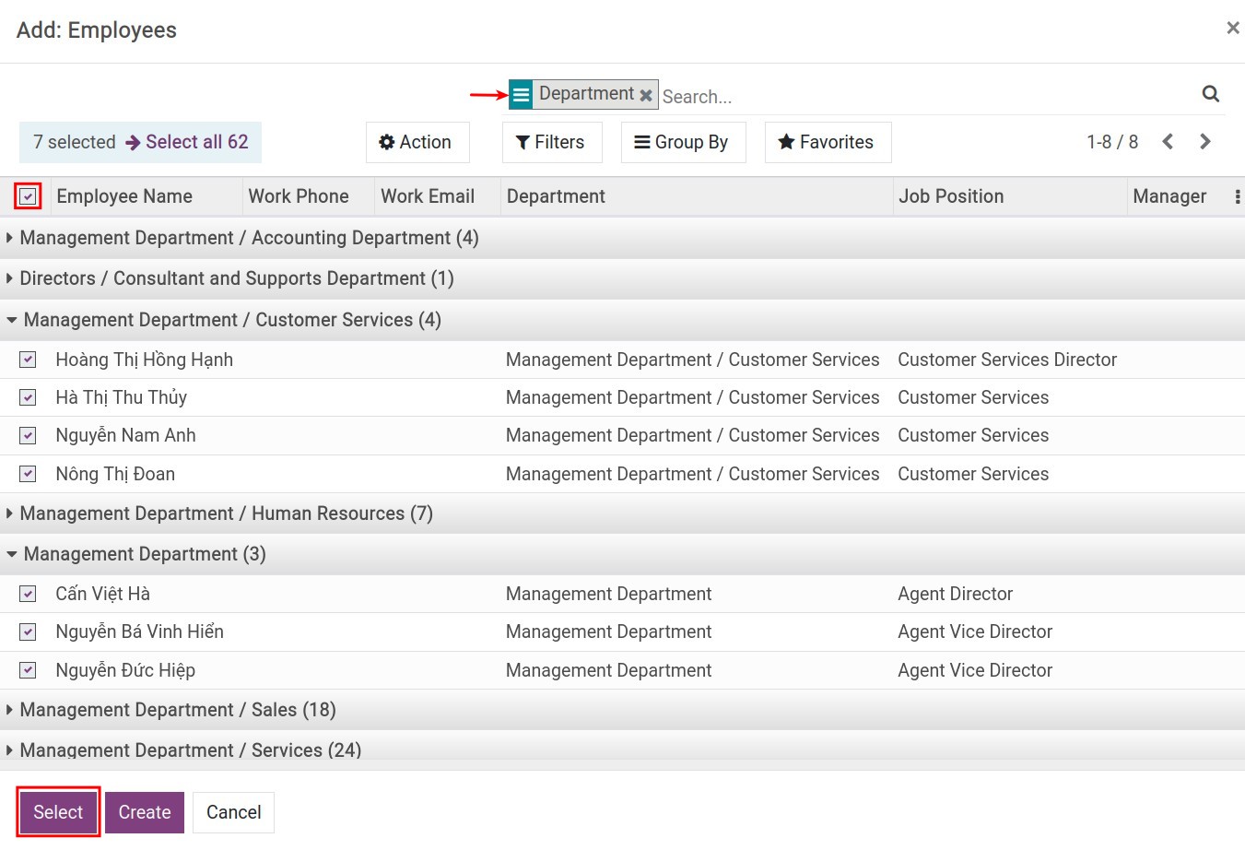The image size is (1245, 850).
Task: Expand Management Department / Accounting Department group
Action: 249,238
